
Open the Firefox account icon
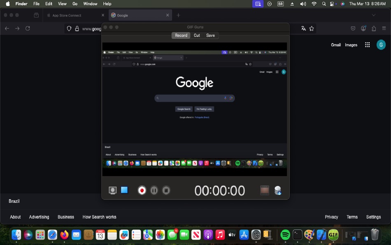[x=363, y=28]
